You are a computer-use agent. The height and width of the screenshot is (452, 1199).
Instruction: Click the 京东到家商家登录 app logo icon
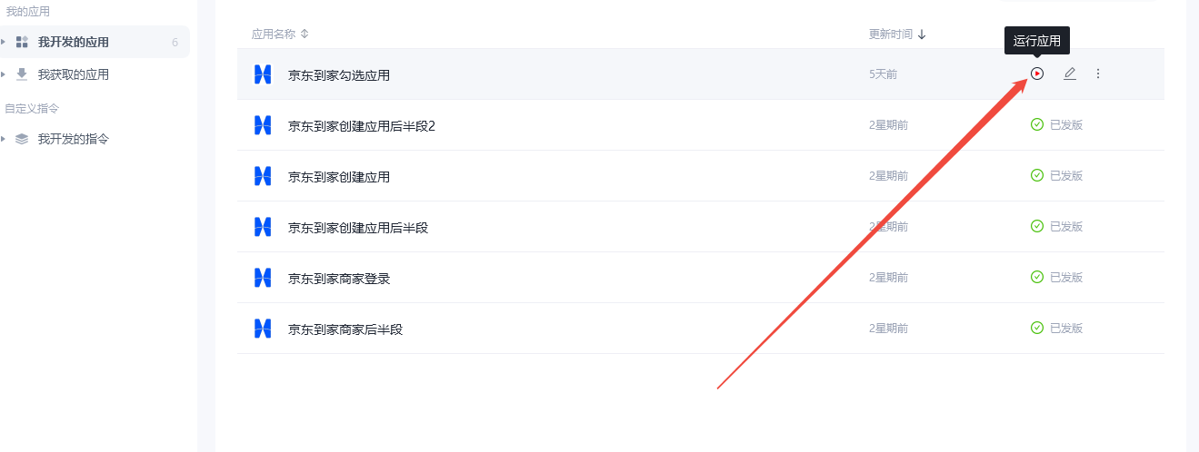(x=263, y=278)
